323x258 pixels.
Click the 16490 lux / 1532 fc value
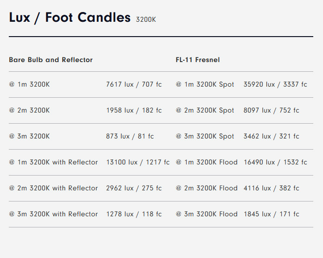[275, 162]
